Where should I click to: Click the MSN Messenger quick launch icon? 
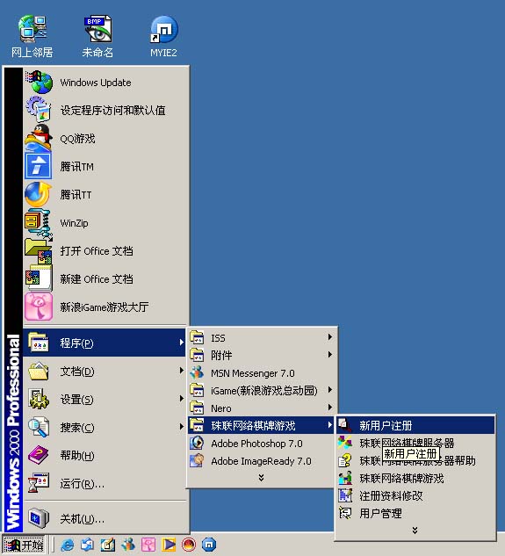click(x=128, y=545)
